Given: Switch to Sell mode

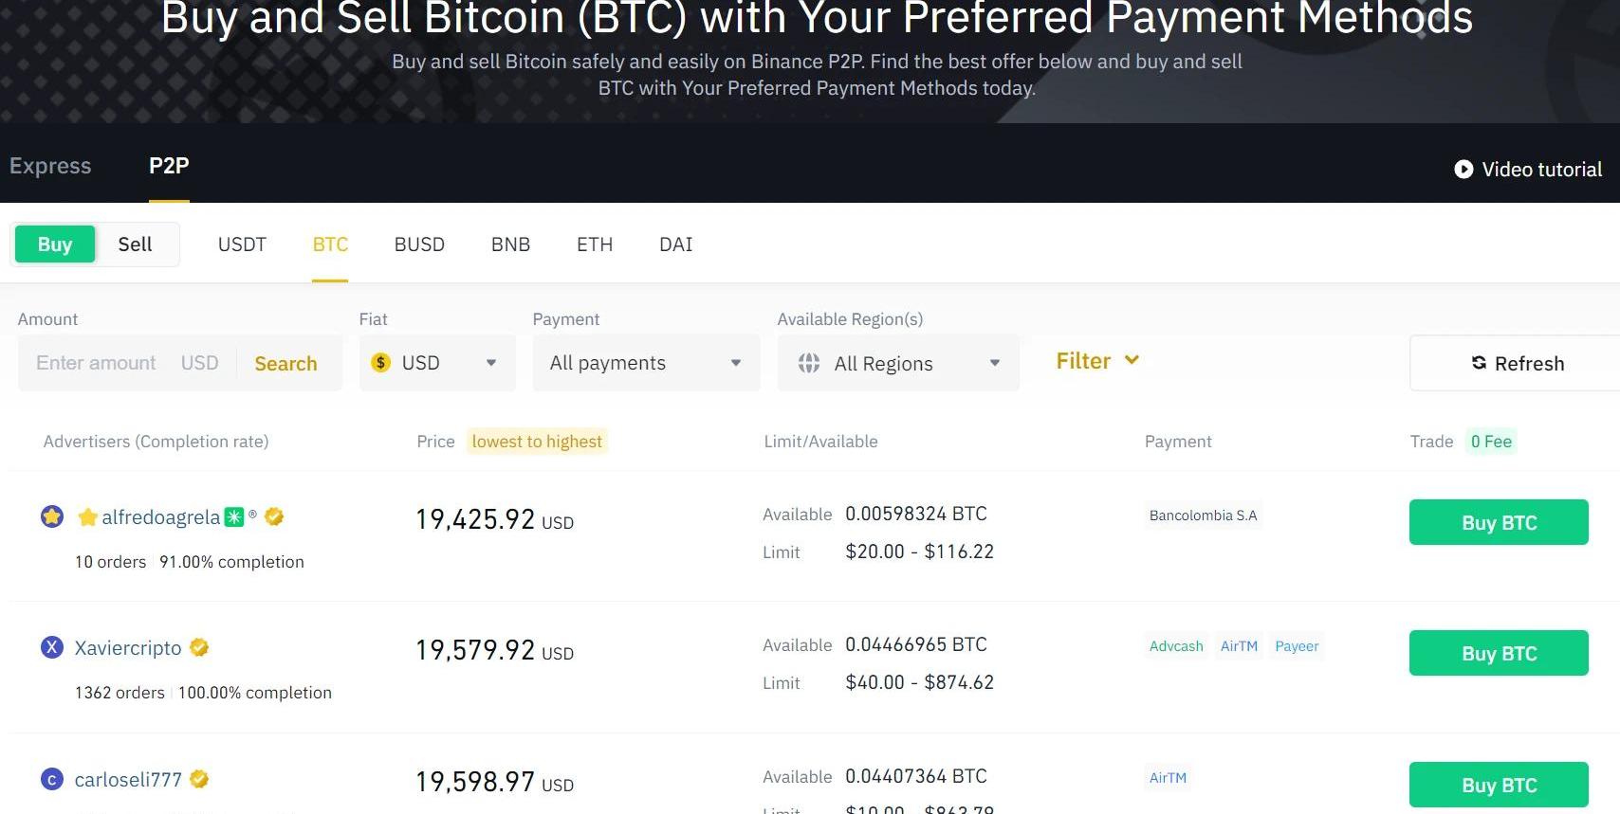Looking at the screenshot, I should (x=135, y=244).
